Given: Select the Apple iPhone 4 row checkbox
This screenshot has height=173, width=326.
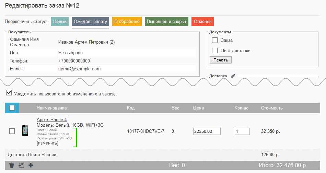Looking at the screenshot, I should (x=12, y=131).
